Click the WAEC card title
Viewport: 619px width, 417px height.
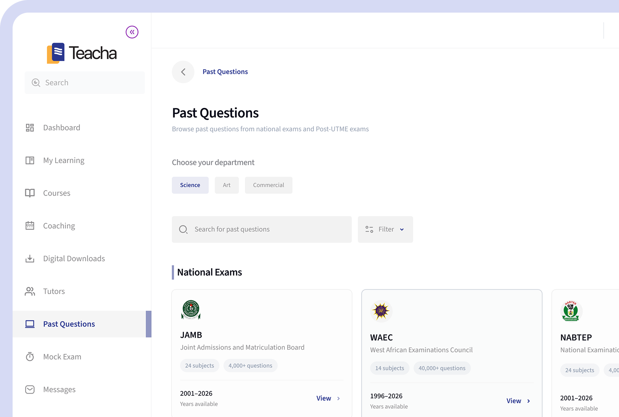coord(382,338)
